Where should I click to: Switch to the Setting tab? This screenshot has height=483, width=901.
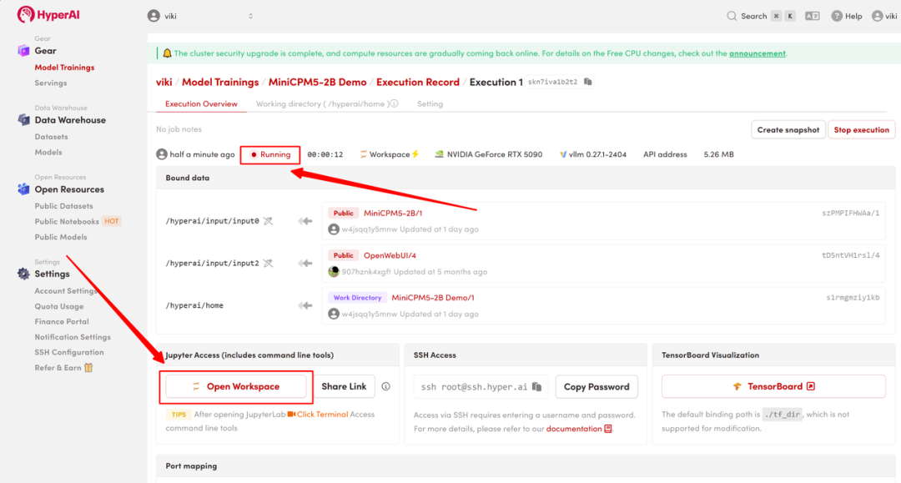(430, 104)
